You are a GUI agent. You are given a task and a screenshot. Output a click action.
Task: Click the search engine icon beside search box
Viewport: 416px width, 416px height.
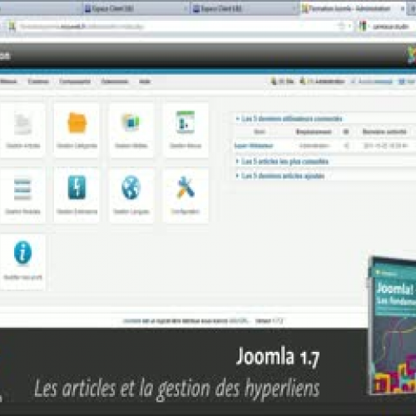coord(363,27)
